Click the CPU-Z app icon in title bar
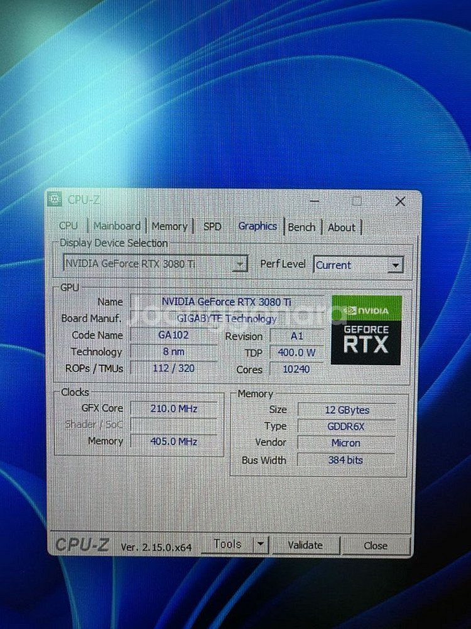Viewport: 471px width, 629px height. [x=55, y=199]
